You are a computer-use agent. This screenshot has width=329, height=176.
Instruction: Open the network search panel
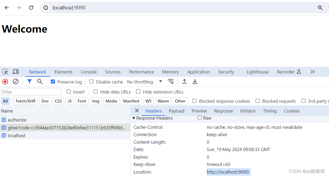(x=40, y=81)
